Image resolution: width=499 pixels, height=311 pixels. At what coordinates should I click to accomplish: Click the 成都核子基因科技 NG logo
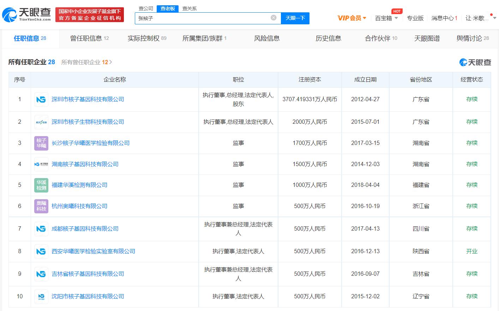pyautogui.click(x=41, y=228)
